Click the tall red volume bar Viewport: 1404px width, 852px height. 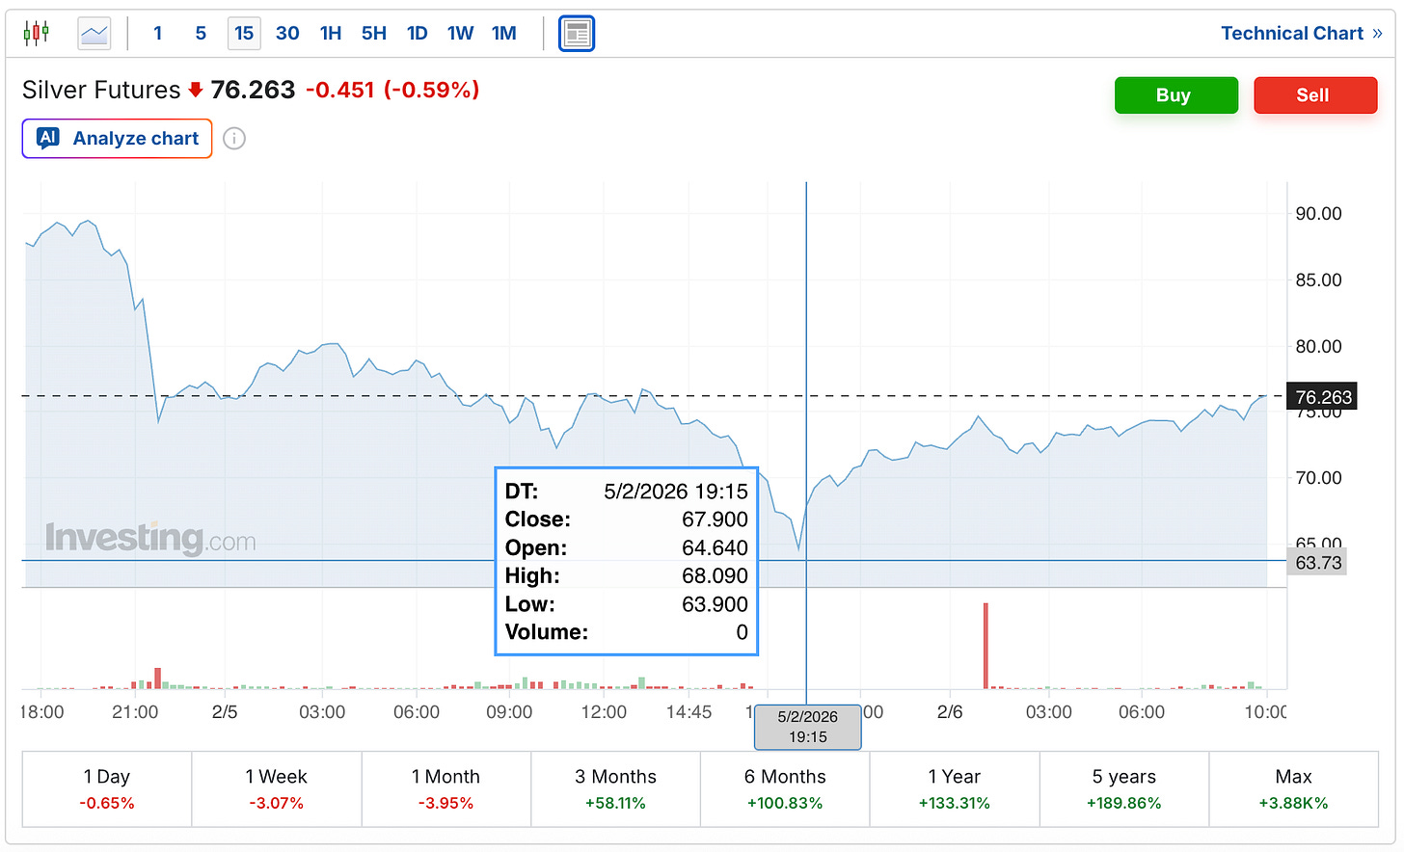[x=985, y=646]
